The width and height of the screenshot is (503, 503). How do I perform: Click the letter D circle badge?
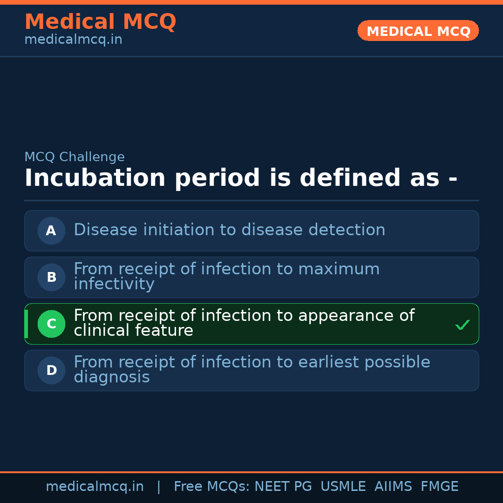click(x=51, y=370)
